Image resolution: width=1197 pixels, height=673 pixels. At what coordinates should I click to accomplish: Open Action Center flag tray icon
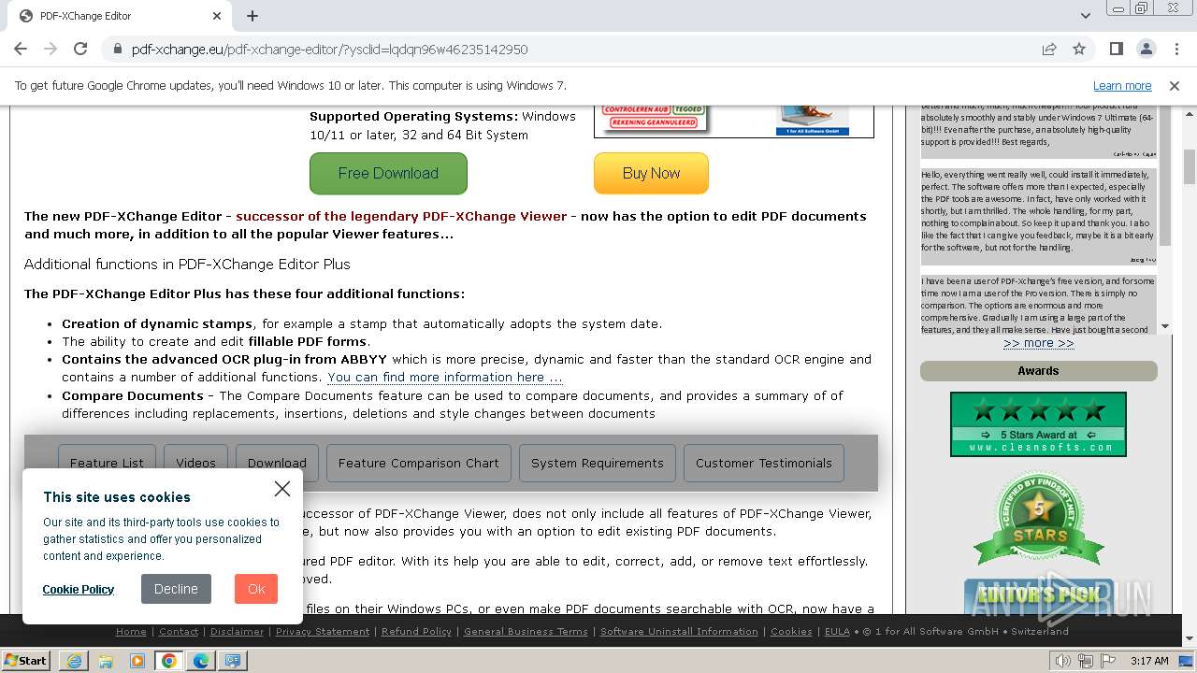click(1108, 661)
